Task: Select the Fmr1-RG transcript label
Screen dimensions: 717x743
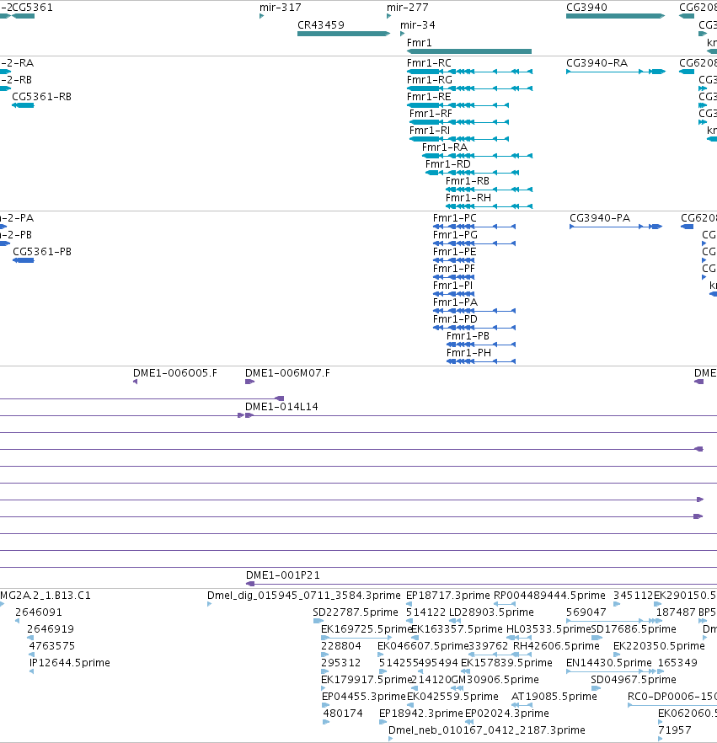Action: (x=430, y=80)
